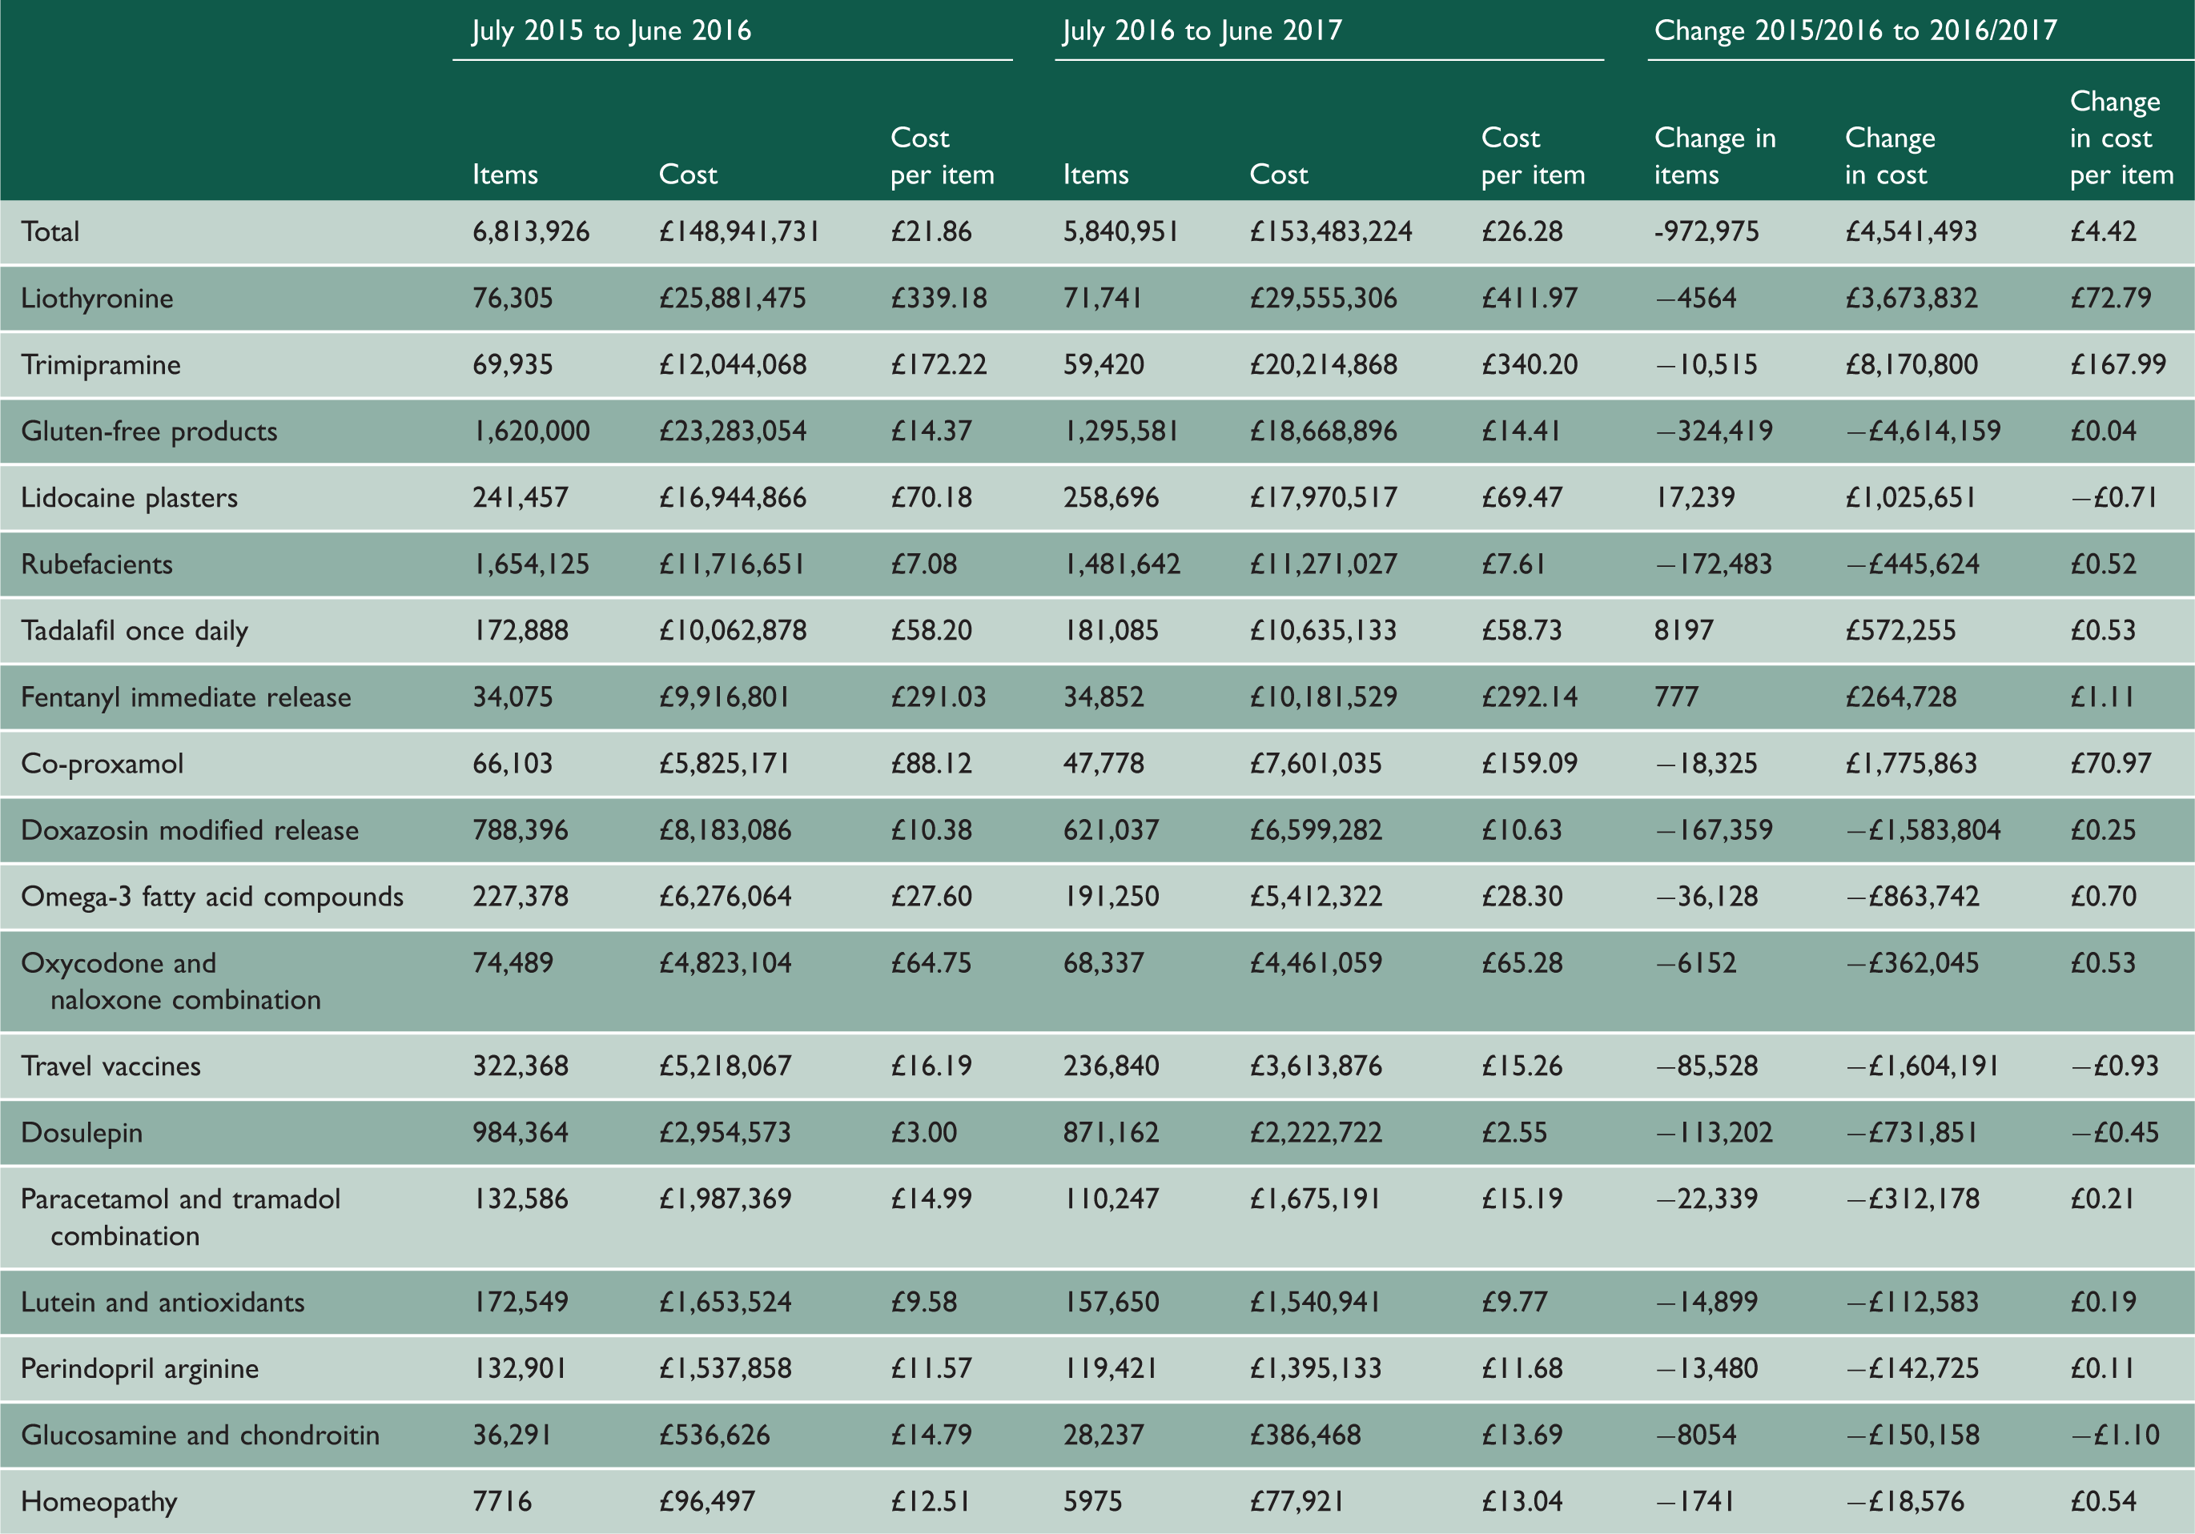
Task: Select the Change 2015/2016 to 2016/2017 header
Action: 1855,30
